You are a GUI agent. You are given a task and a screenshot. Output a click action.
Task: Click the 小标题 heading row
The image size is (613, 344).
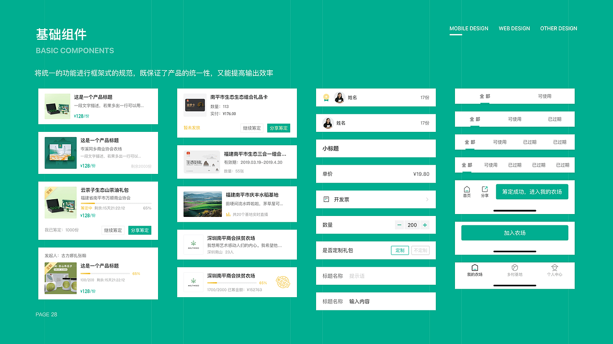376,149
